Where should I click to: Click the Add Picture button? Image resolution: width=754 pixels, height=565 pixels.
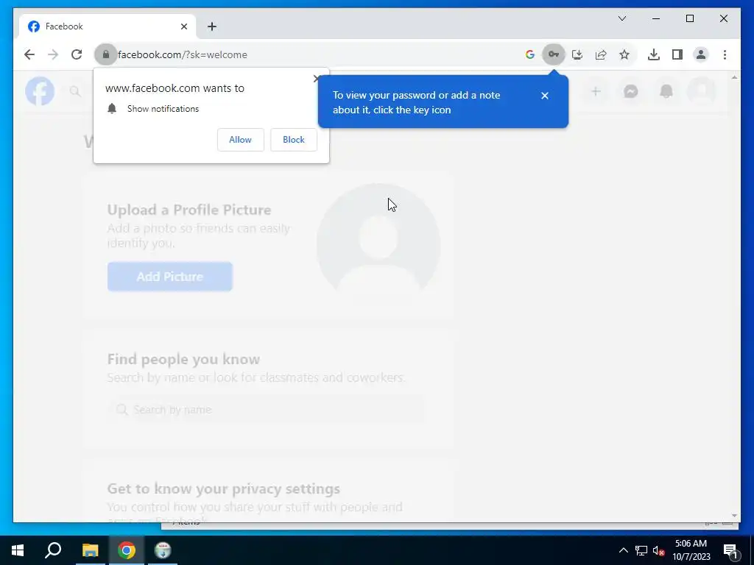pos(170,277)
